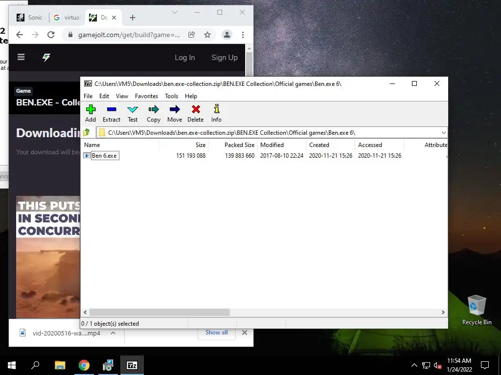Click the 7-Zip horizontal scrollbar thumb
This screenshot has width=501, height=375.
159,312
